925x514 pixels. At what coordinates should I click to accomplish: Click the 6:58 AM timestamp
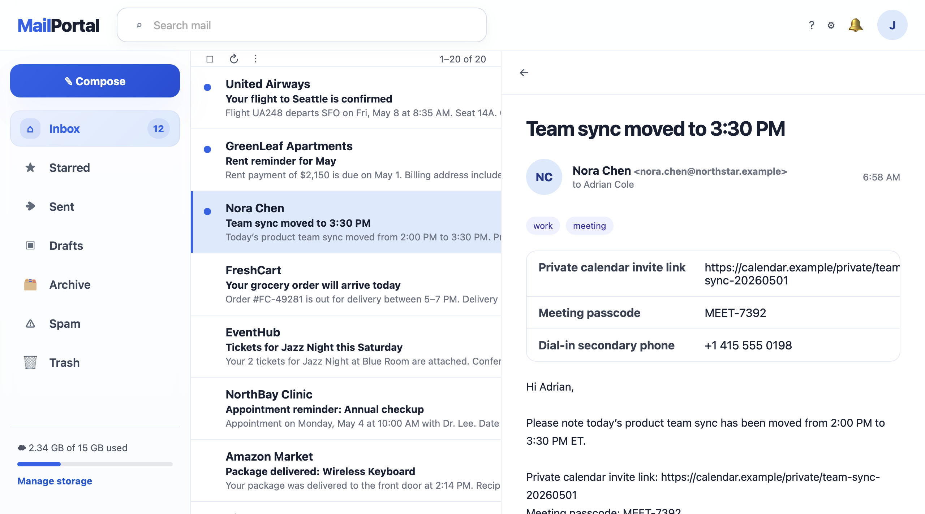(881, 177)
